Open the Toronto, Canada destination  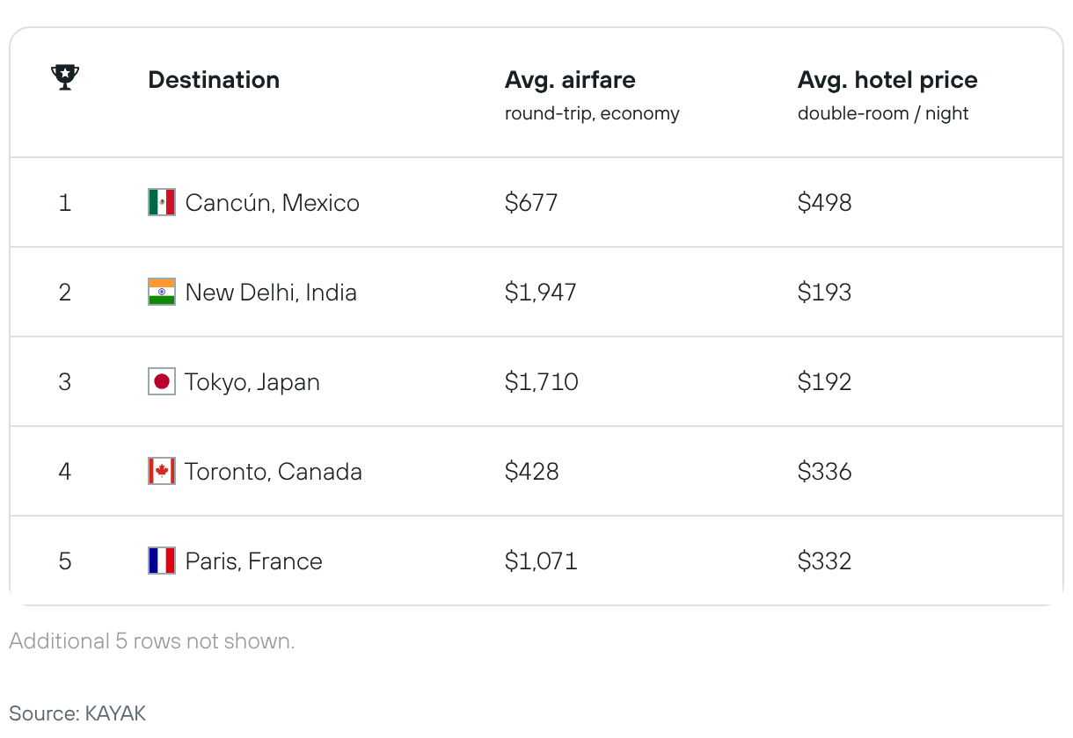tap(274, 472)
